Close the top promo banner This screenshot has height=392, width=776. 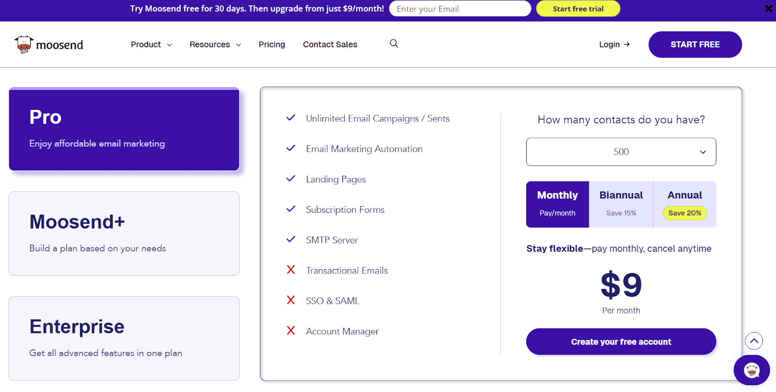click(769, 9)
